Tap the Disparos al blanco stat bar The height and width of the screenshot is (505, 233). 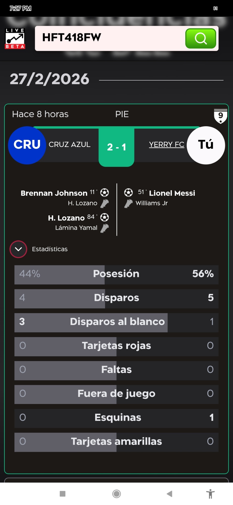point(116,322)
